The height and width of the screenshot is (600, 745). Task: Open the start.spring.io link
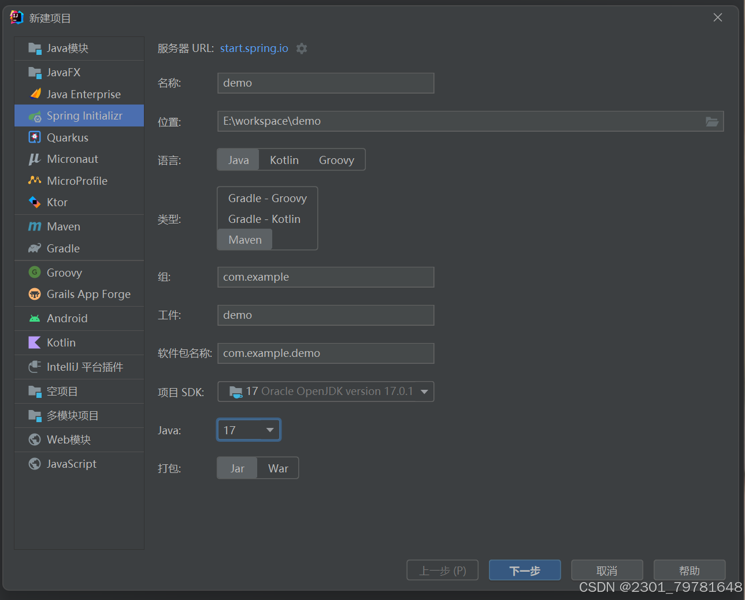(254, 49)
